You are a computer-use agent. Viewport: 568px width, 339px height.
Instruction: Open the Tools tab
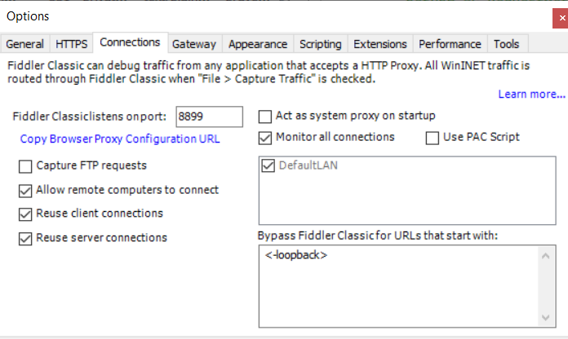coord(506,44)
